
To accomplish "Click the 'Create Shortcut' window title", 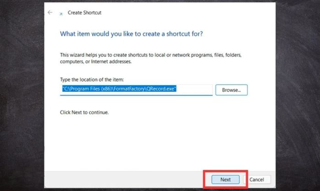I will click(x=85, y=13).
